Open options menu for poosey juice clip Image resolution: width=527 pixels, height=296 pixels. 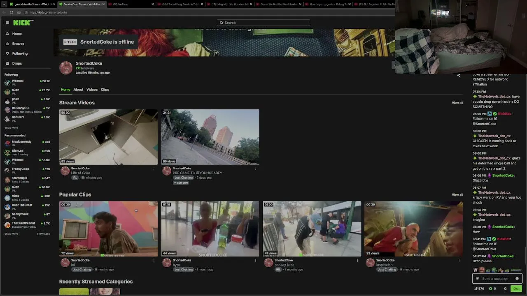coord(357,260)
